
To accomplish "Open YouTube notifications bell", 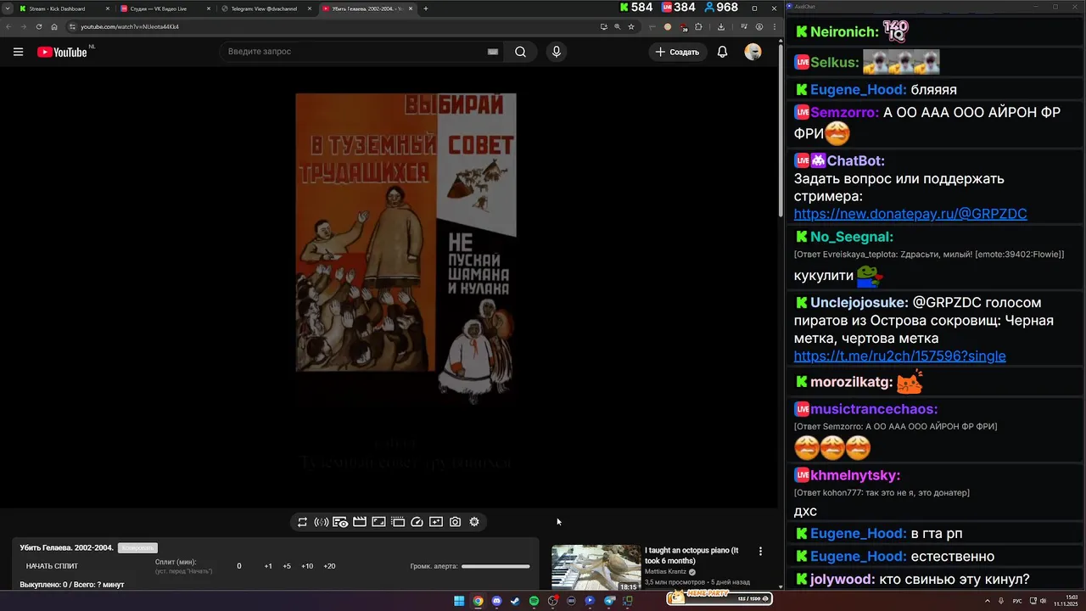I will point(722,52).
